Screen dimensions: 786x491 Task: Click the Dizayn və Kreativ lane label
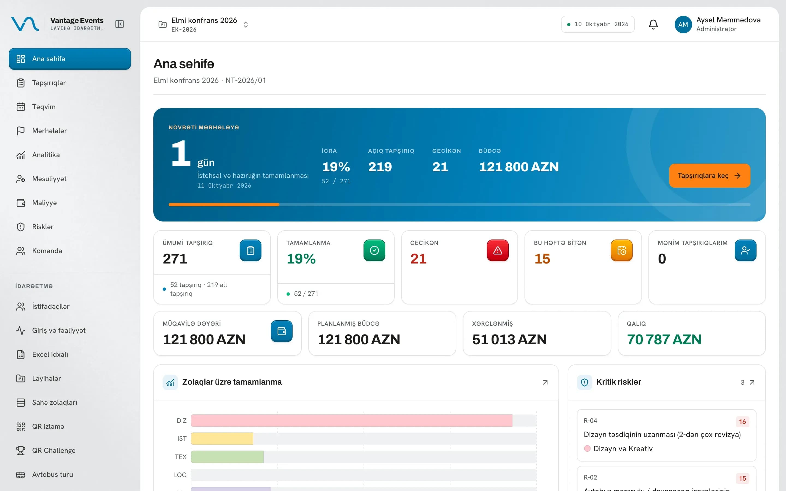(623, 448)
